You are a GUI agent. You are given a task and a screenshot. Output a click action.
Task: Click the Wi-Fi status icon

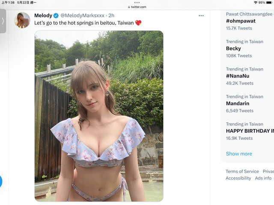(255, 3)
